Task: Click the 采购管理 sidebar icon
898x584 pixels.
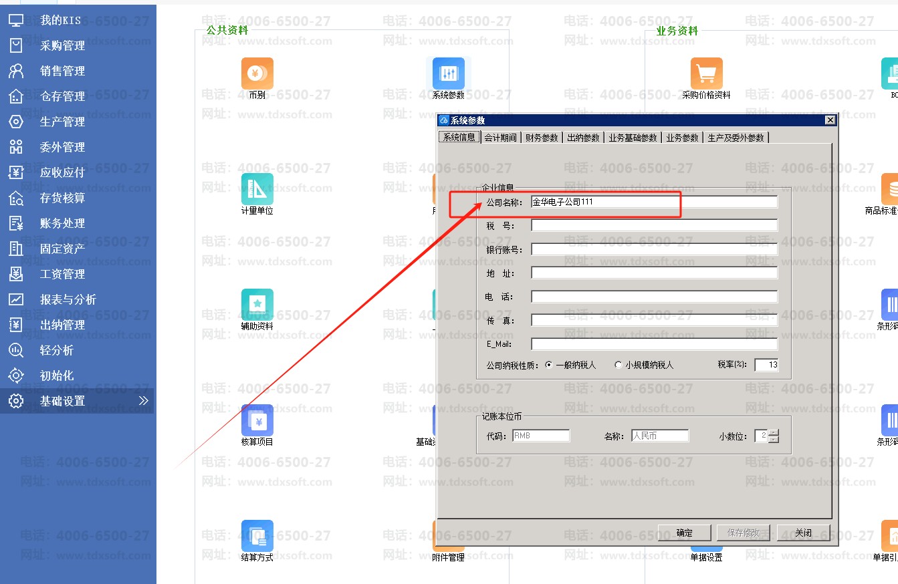Action: 16,45
